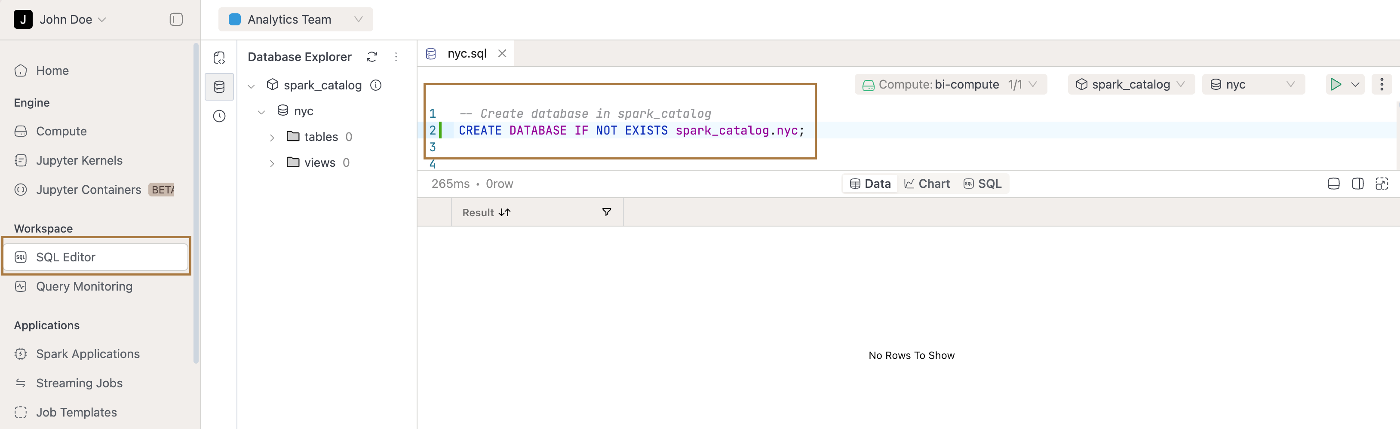Refresh the Database Explorer
The height and width of the screenshot is (429, 1400).
tap(372, 56)
